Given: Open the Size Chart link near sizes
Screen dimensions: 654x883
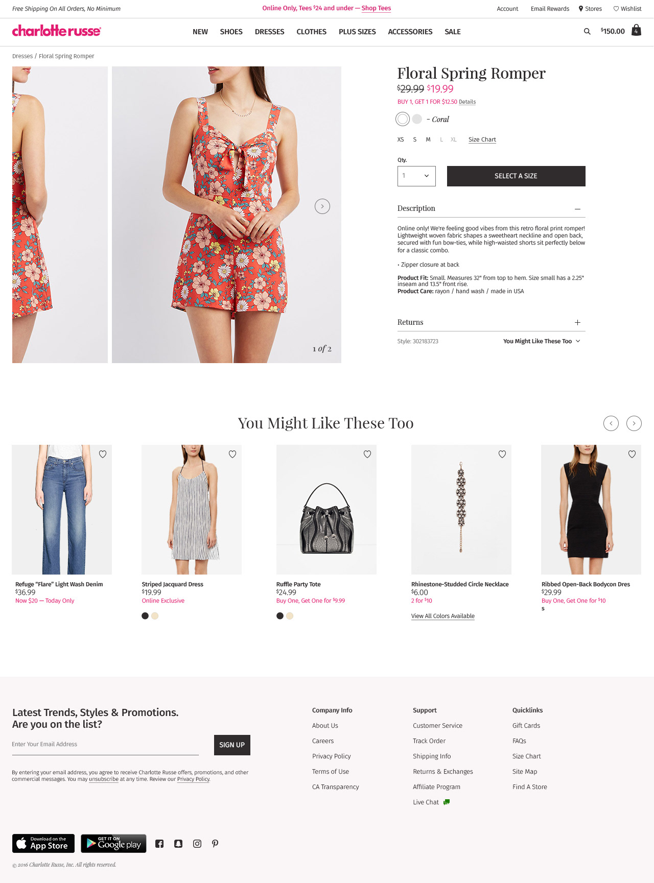Looking at the screenshot, I should click(x=482, y=139).
